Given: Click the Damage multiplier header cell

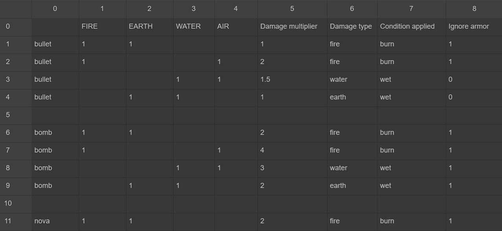Looking at the screenshot, I should [x=292, y=26].
